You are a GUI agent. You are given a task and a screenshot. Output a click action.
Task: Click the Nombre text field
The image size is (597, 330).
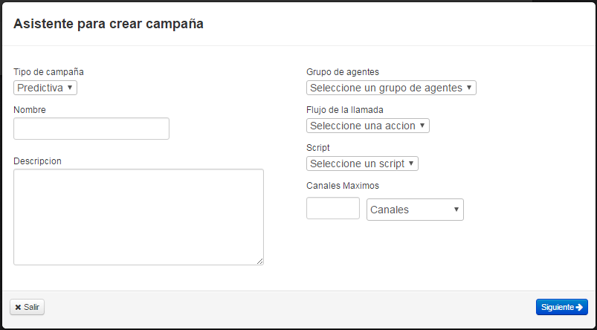point(91,129)
